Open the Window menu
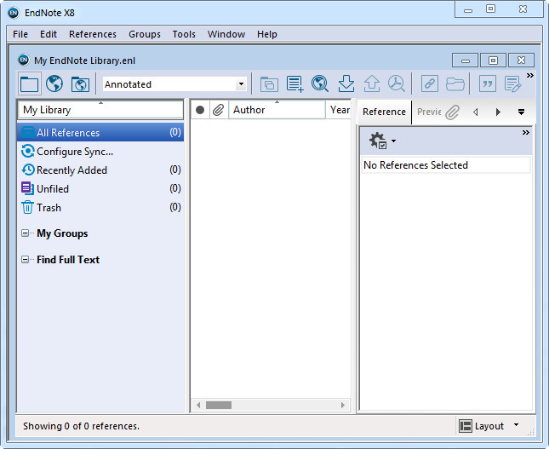Screen dimensions: 549x449 coord(226,34)
